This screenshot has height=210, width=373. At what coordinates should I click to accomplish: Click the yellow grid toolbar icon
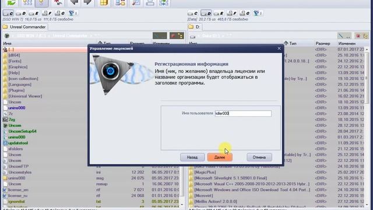tap(104, 2)
